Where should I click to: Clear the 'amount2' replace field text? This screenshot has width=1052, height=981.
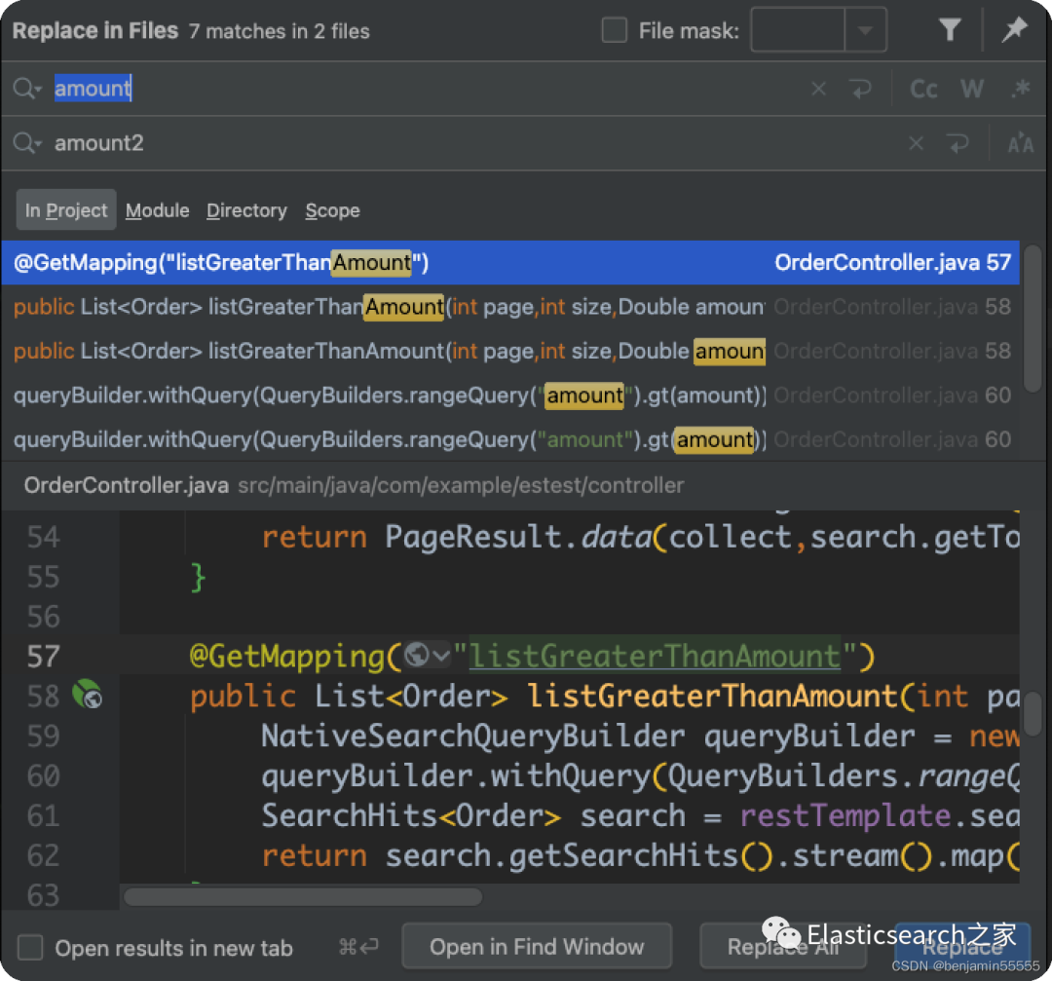tap(916, 143)
